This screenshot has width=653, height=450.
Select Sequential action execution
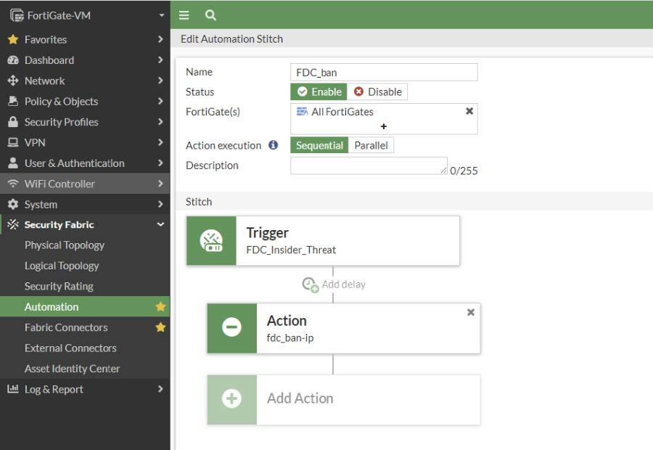[x=319, y=145]
